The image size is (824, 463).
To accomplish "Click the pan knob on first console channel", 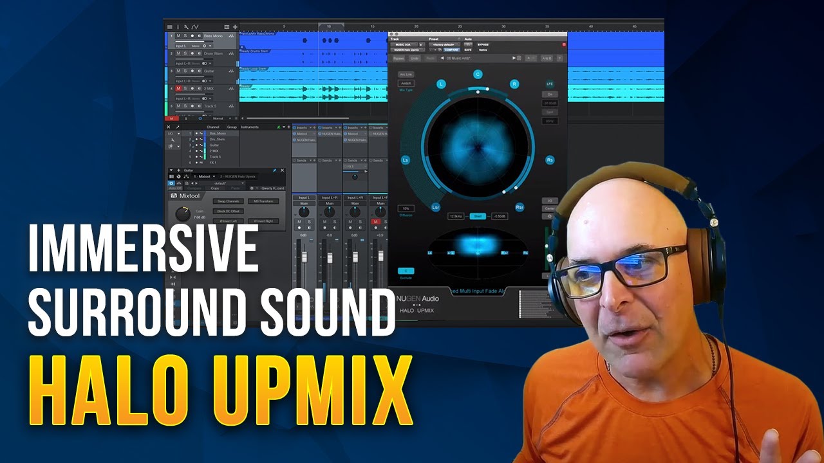I will pos(304,212).
